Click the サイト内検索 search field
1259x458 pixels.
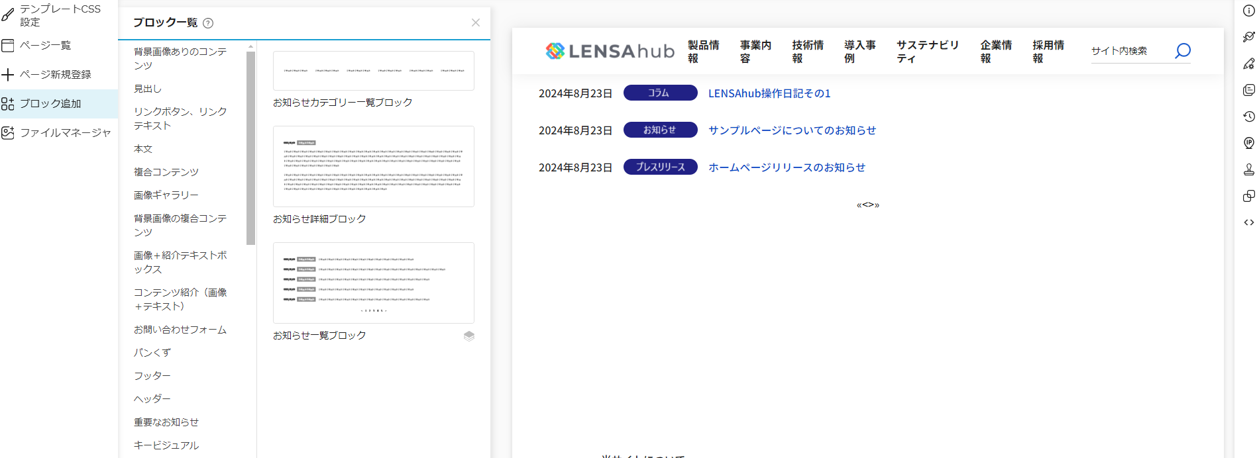point(1130,51)
